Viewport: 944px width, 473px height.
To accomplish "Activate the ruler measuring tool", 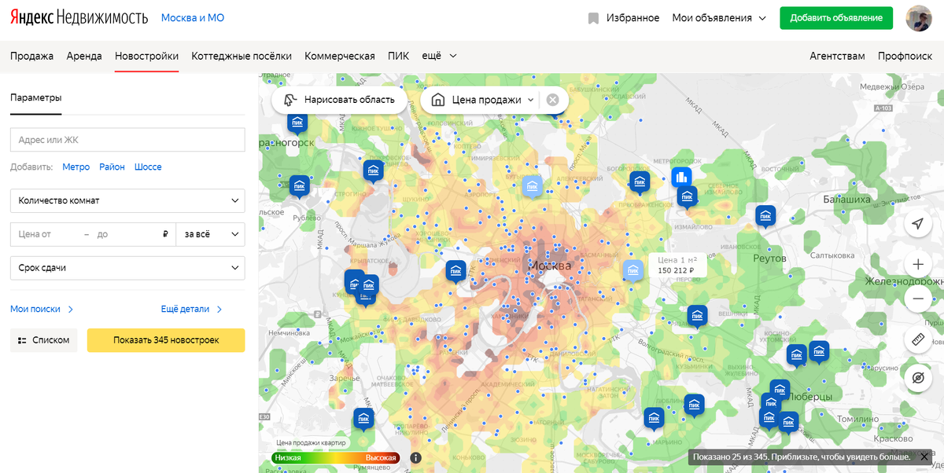I will click(917, 339).
